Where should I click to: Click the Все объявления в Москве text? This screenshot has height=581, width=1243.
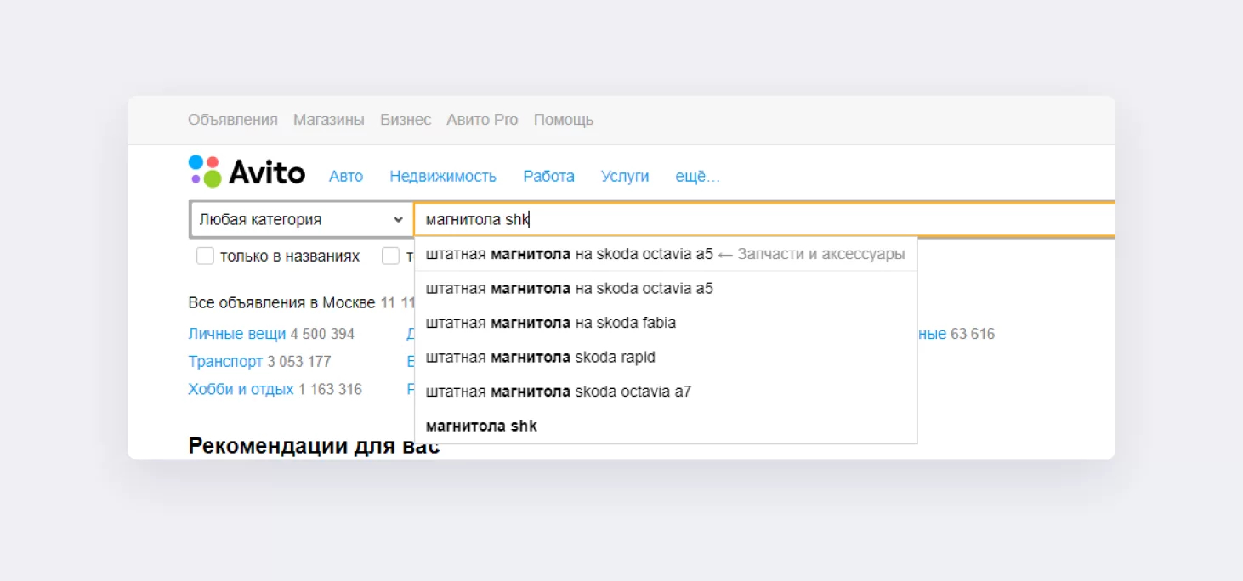(281, 303)
